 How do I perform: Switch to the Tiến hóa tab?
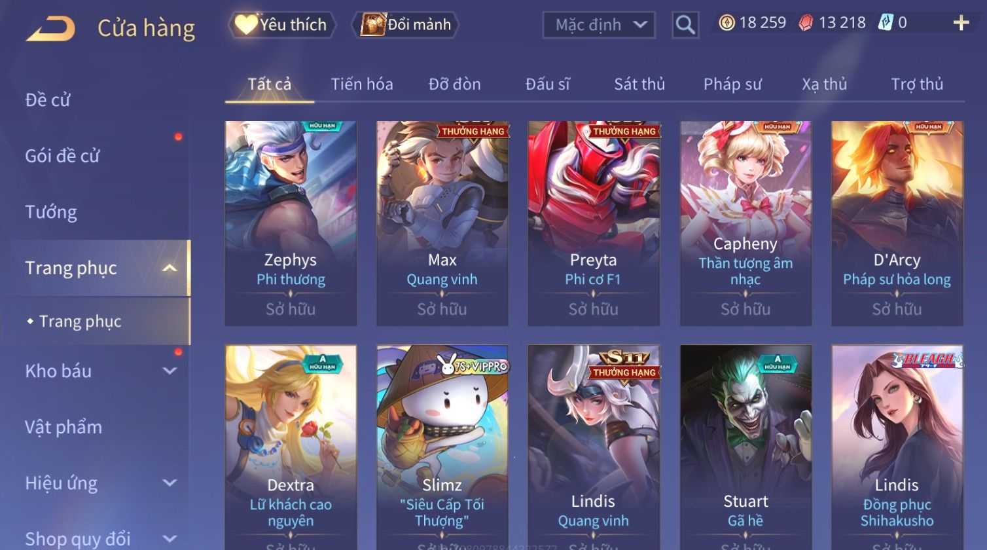[362, 84]
